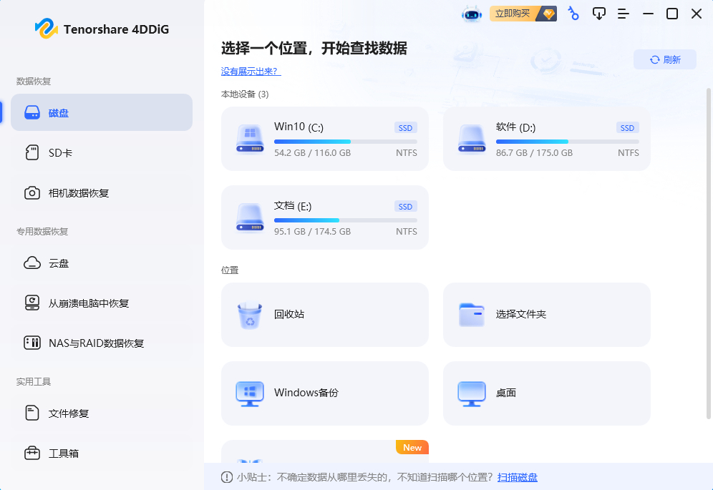Screen dimensions: 713x490
Task: Click the Windows备份 monitor icon
Action: 250,393
